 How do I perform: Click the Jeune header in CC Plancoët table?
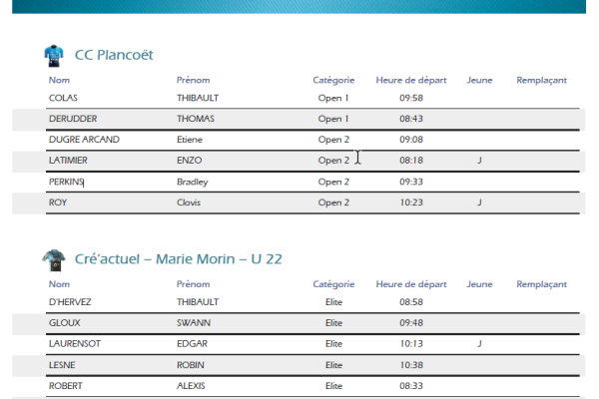click(x=479, y=80)
